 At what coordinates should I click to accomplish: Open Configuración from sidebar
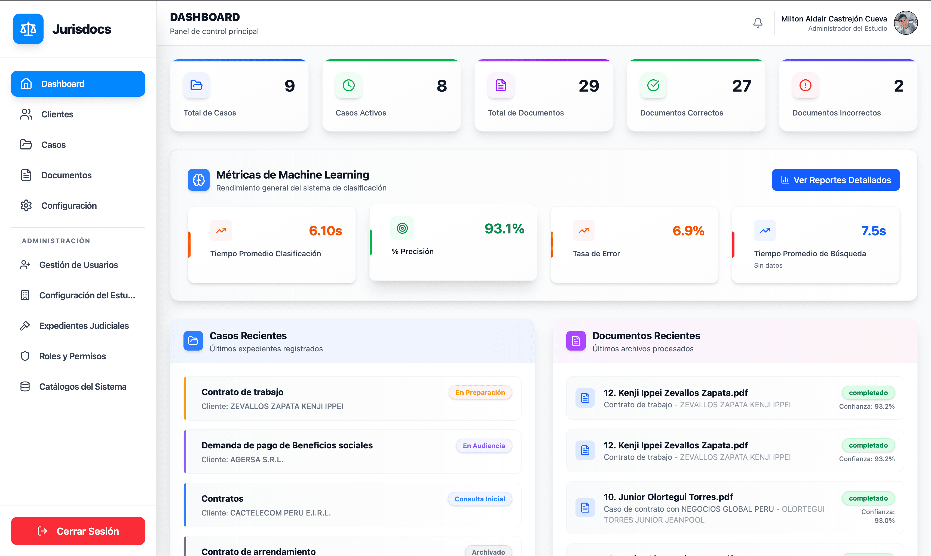click(x=78, y=205)
